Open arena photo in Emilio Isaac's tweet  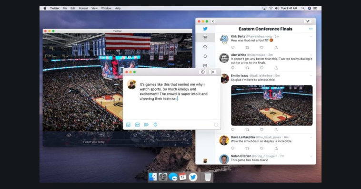[271, 105]
